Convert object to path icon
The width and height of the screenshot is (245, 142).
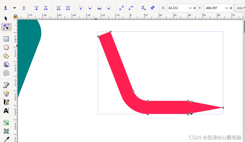tap(144, 8)
